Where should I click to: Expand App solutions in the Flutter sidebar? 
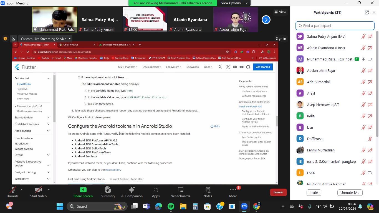[32, 131]
